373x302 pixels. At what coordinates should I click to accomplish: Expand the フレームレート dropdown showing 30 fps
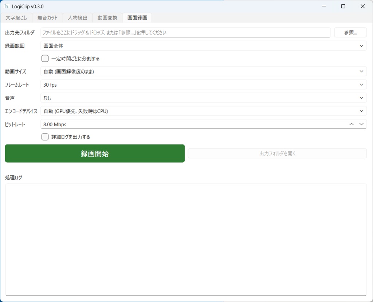pos(203,84)
